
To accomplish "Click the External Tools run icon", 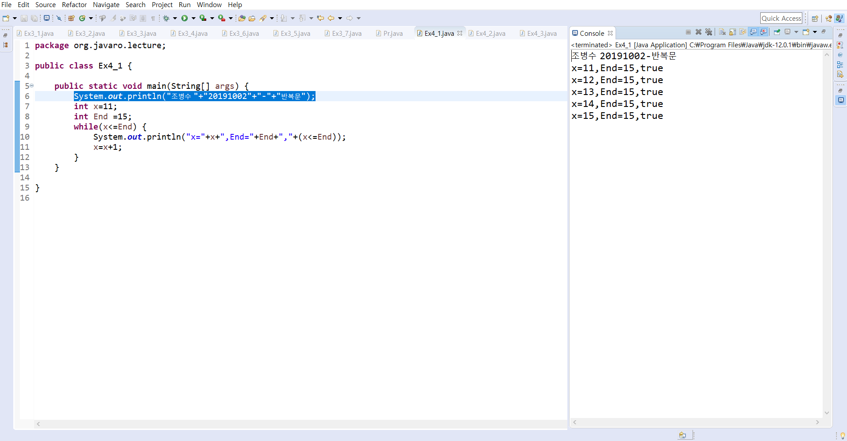I will (x=221, y=18).
